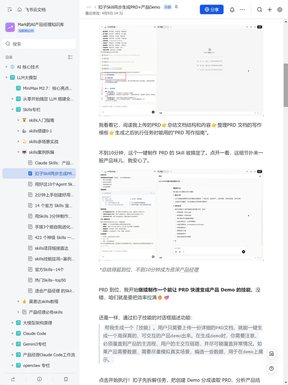Click the 外部 tag next to title
The height and width of the screenshot is (385, 288).
point(167,7)
